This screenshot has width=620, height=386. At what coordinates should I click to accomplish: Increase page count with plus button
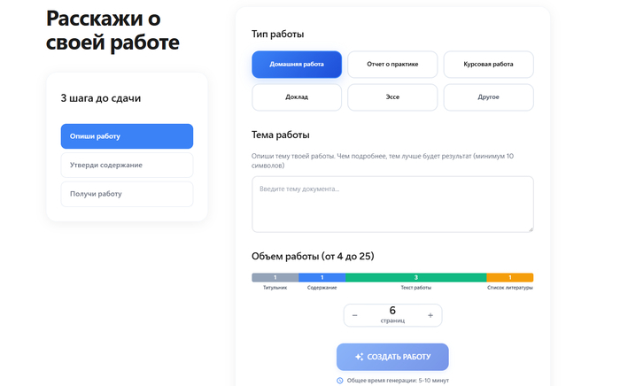click(430, 315)
